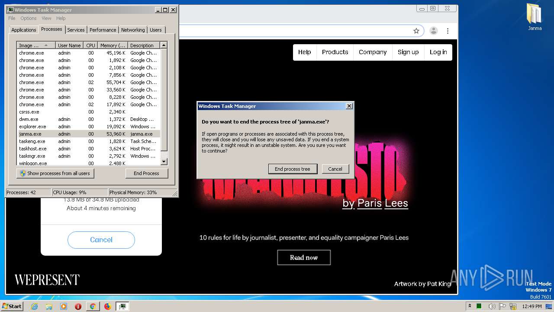Click the Chrome address bar
554x312 pixels.
[294, 31]
